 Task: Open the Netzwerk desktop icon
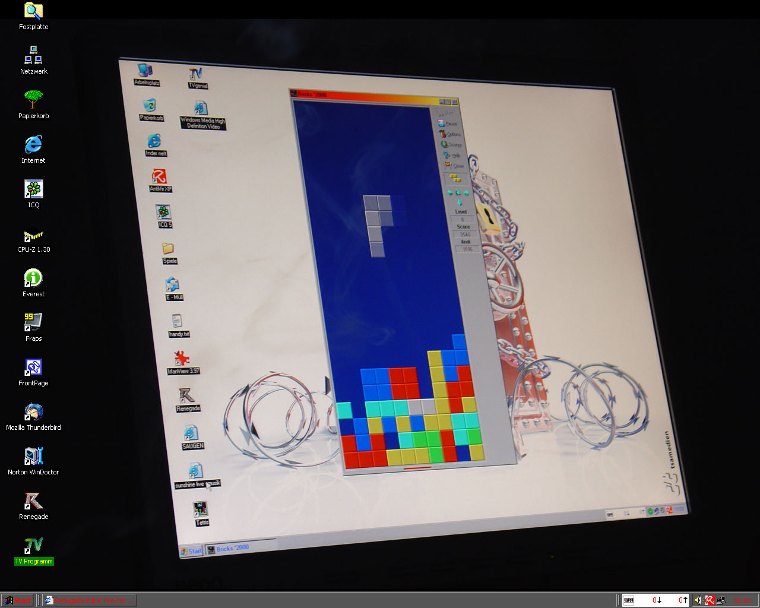pyautogui.click(x=33, y=56)
